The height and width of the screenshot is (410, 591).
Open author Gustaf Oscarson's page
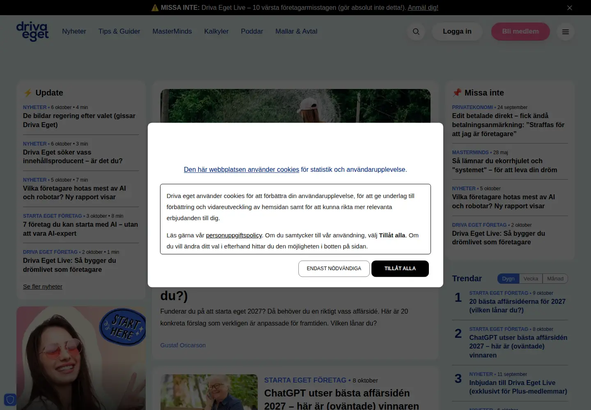pyautogui.click(x=183, y=345)
